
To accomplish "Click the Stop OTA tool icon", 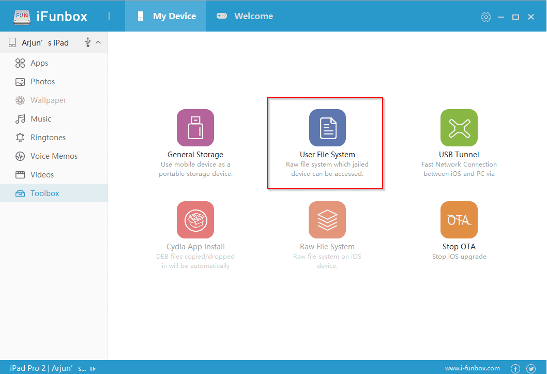I will [x=459, y=220].
